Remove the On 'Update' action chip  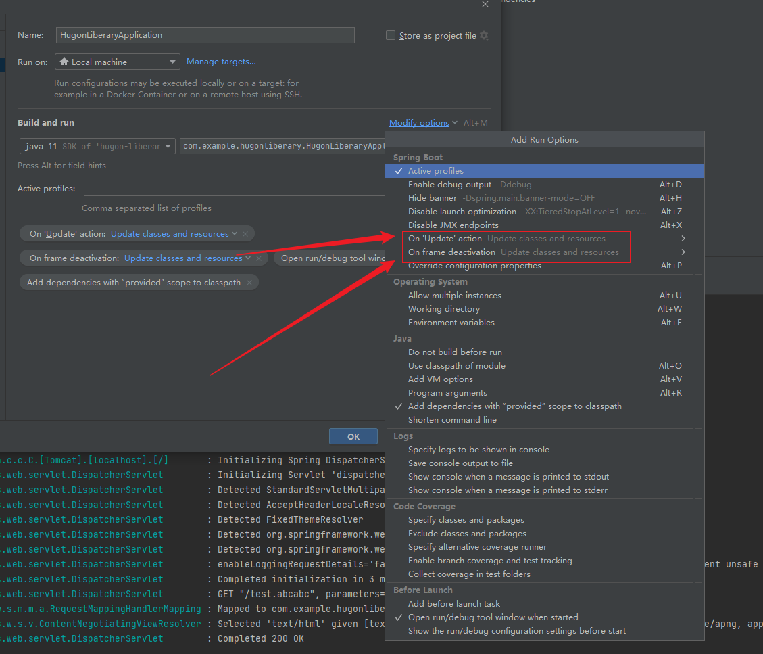point(245,234)
